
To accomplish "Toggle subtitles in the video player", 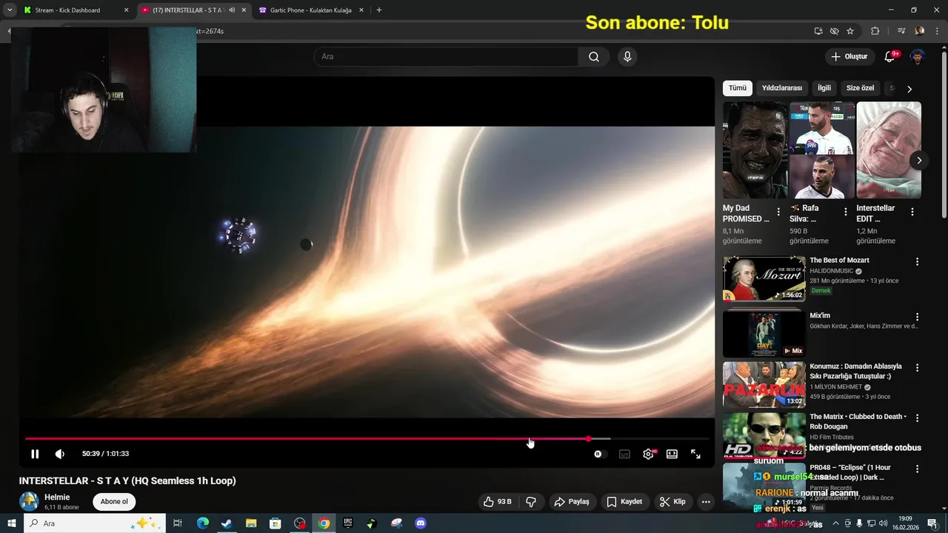I will coord(624,454).
